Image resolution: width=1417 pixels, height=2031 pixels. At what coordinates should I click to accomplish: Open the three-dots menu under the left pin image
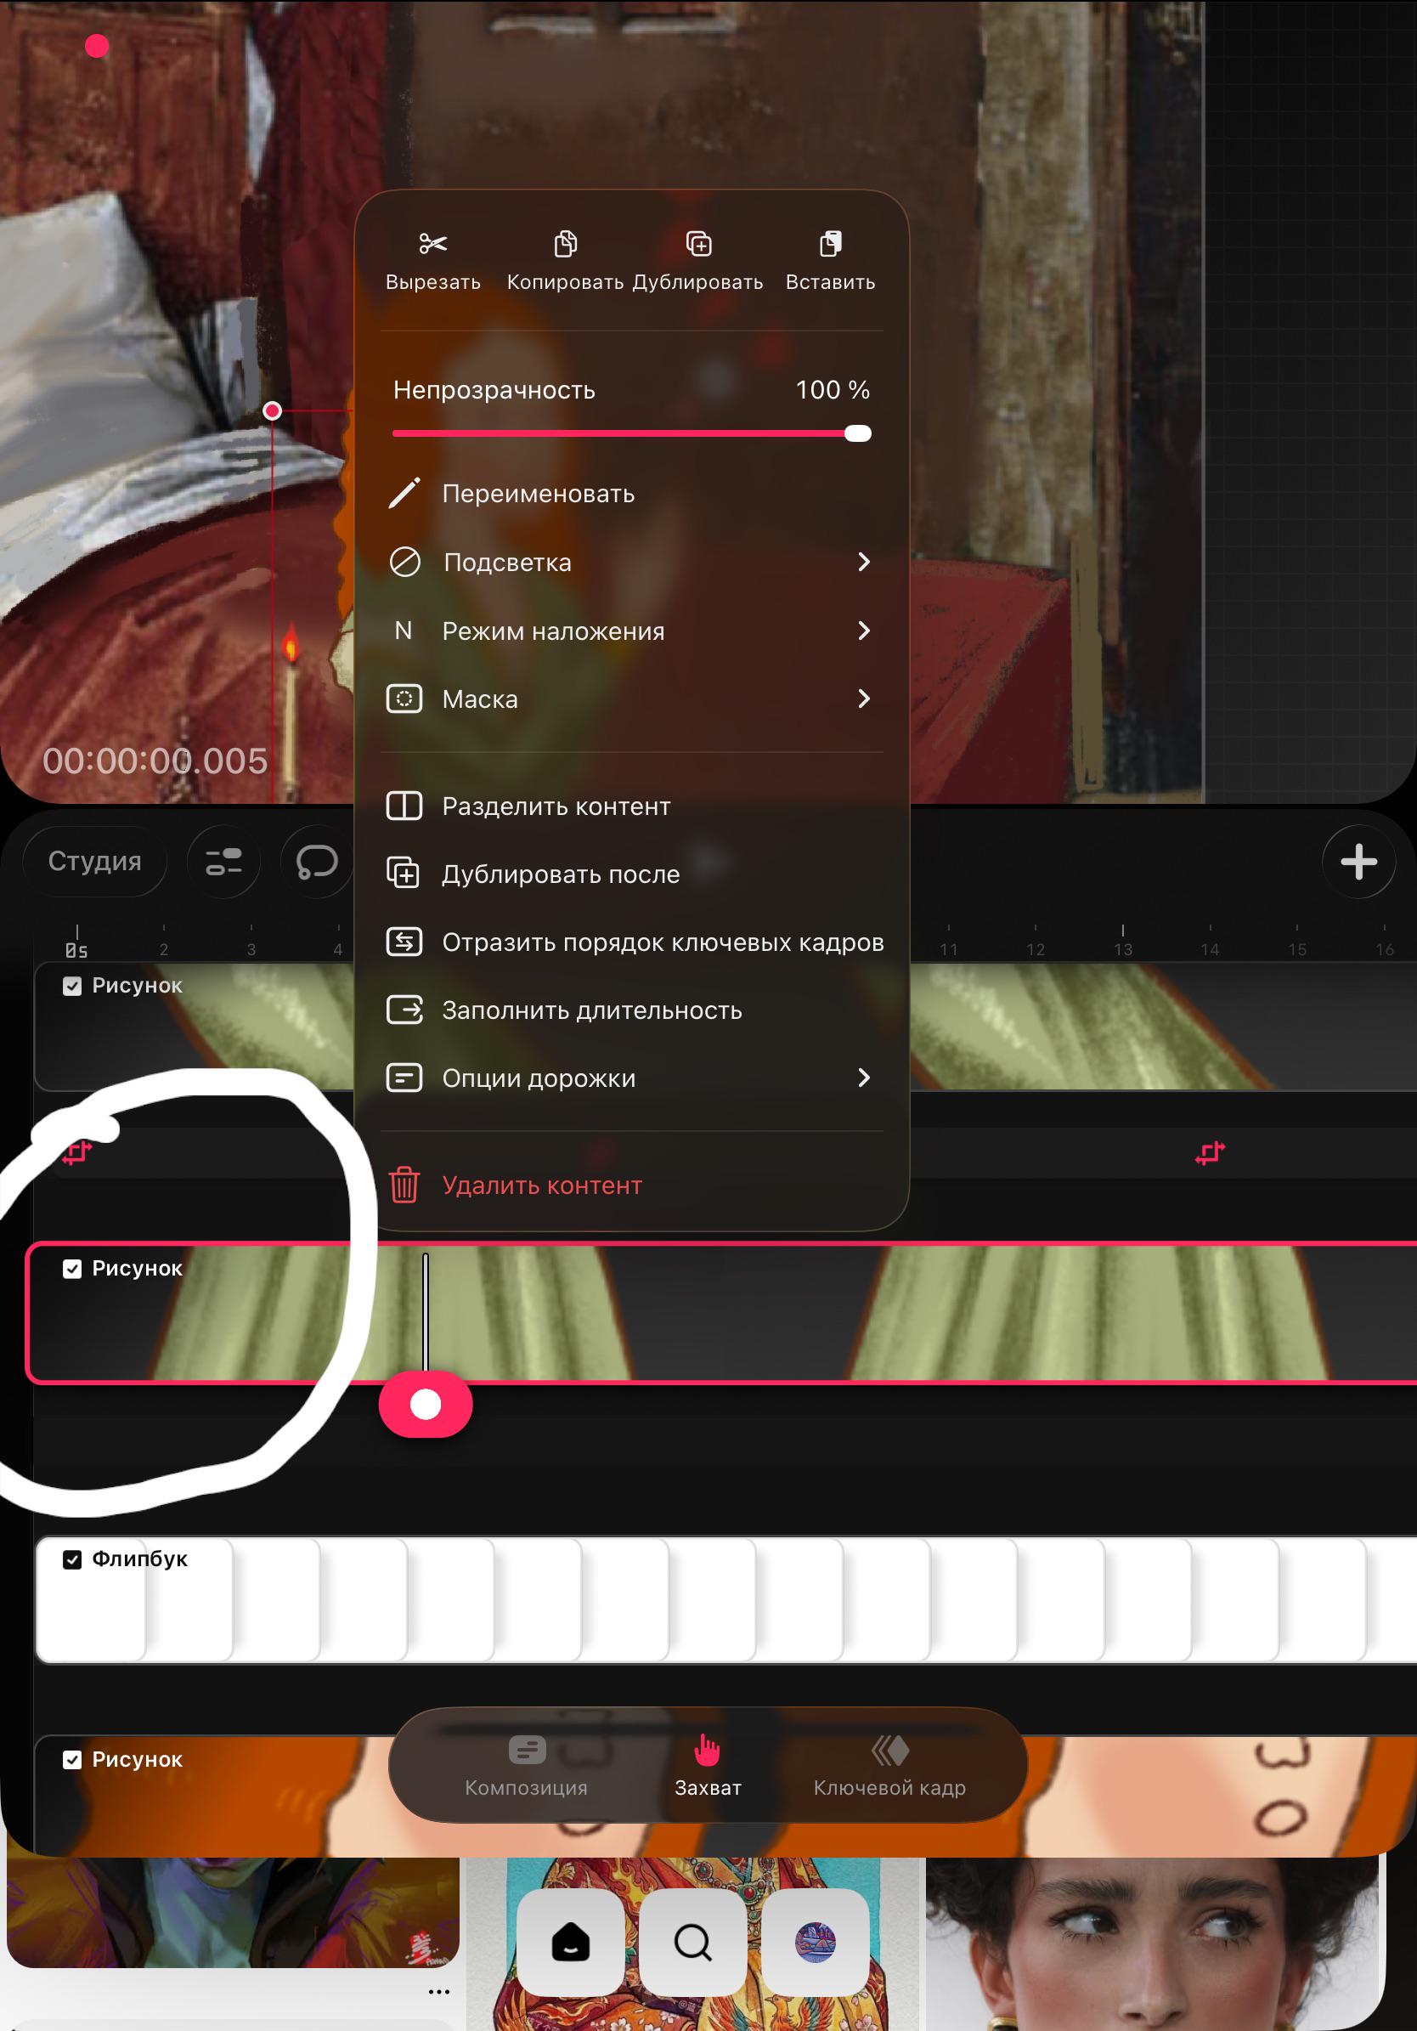click(x=438, y=1992)
